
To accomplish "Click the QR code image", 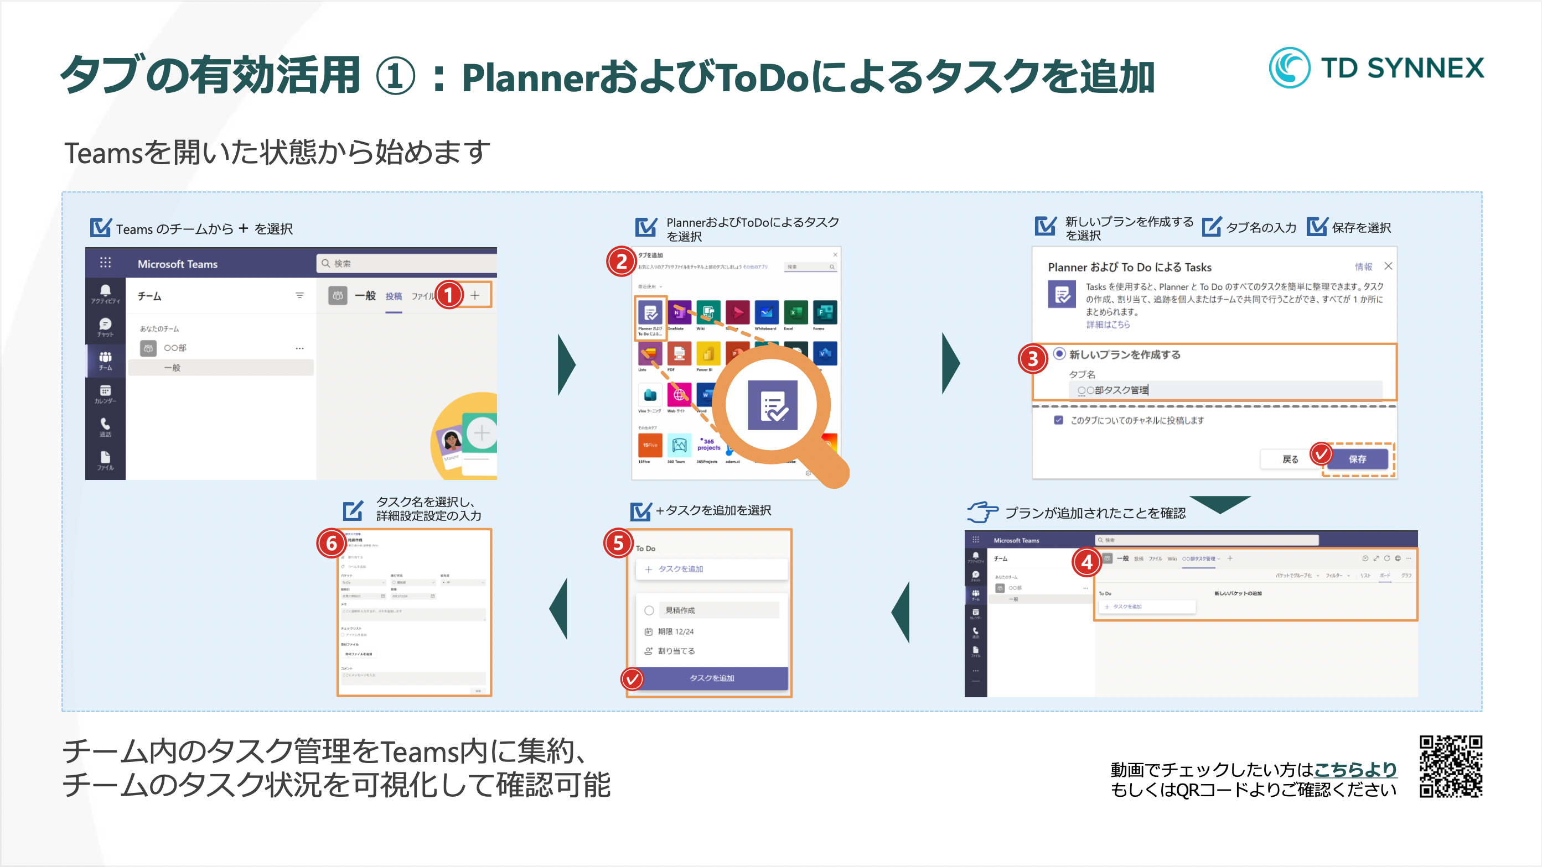I will pyautogui.click(x=1451, y=766).
